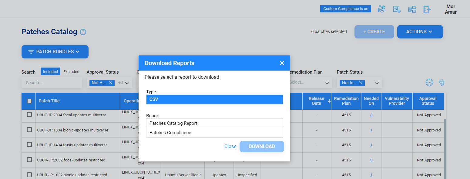The height and width of the screenshot is (179, 470).
Task: Click the hand-with-gear services icon top right
Action: pyautogui.click(x=381, y=9)
